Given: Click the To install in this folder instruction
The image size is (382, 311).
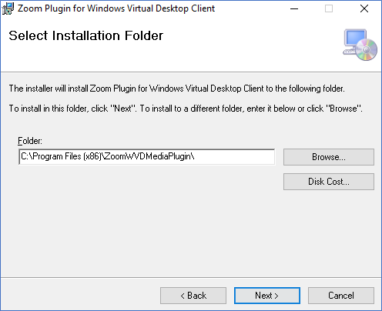Looking at the screenshot, I should (x=186, y=109).
